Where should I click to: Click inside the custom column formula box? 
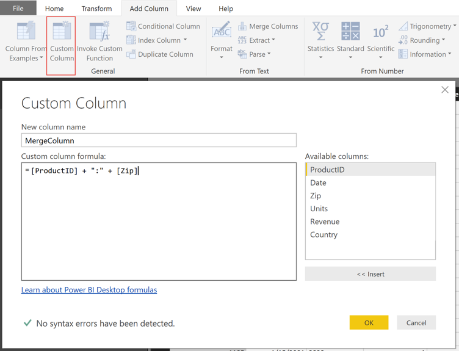[x=159, y=222]
